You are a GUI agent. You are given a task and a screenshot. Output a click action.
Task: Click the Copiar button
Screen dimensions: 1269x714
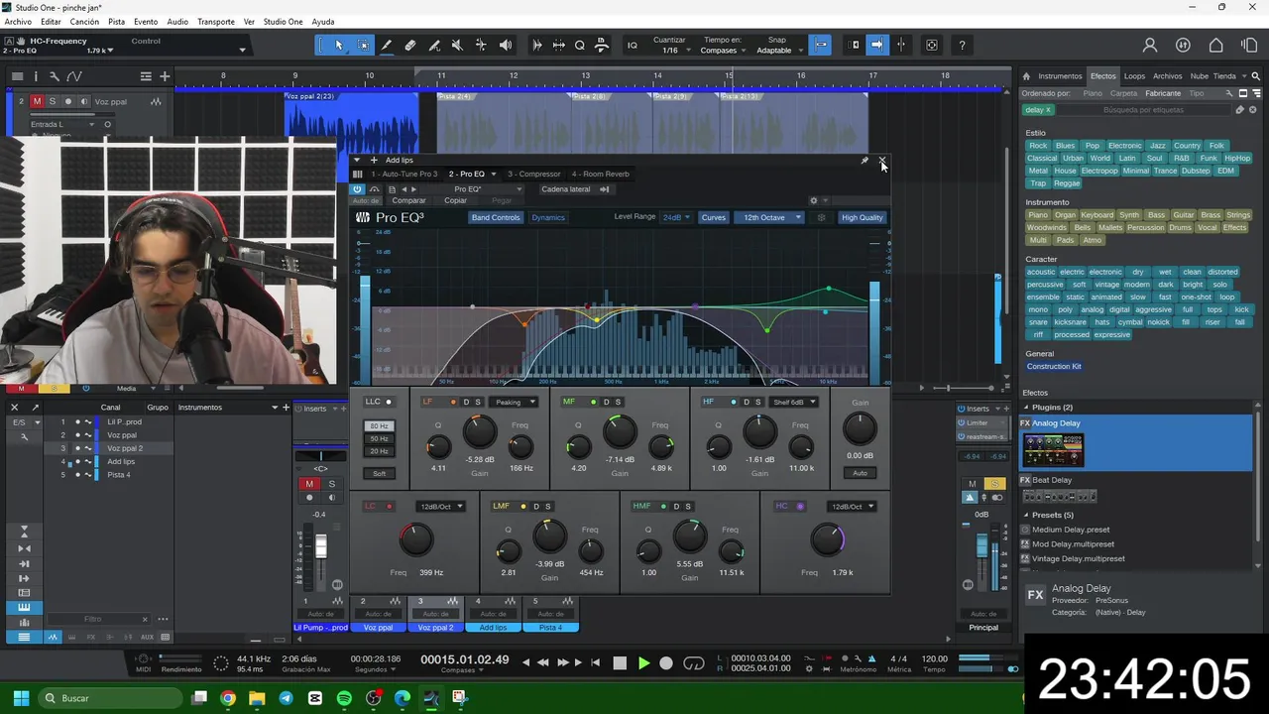[x=455, y=200]
